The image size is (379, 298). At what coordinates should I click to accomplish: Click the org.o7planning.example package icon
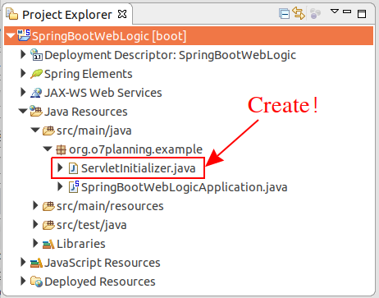pos(61,149)
